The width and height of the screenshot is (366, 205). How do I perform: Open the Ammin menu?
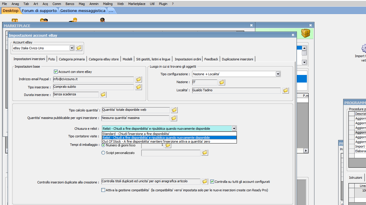tap(94, 4)
